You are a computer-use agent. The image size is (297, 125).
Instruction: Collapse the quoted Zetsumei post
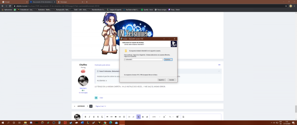tap(219, 71)
